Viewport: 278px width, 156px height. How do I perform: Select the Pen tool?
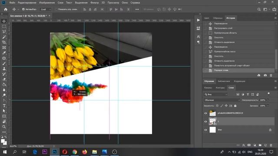(4, 101)
